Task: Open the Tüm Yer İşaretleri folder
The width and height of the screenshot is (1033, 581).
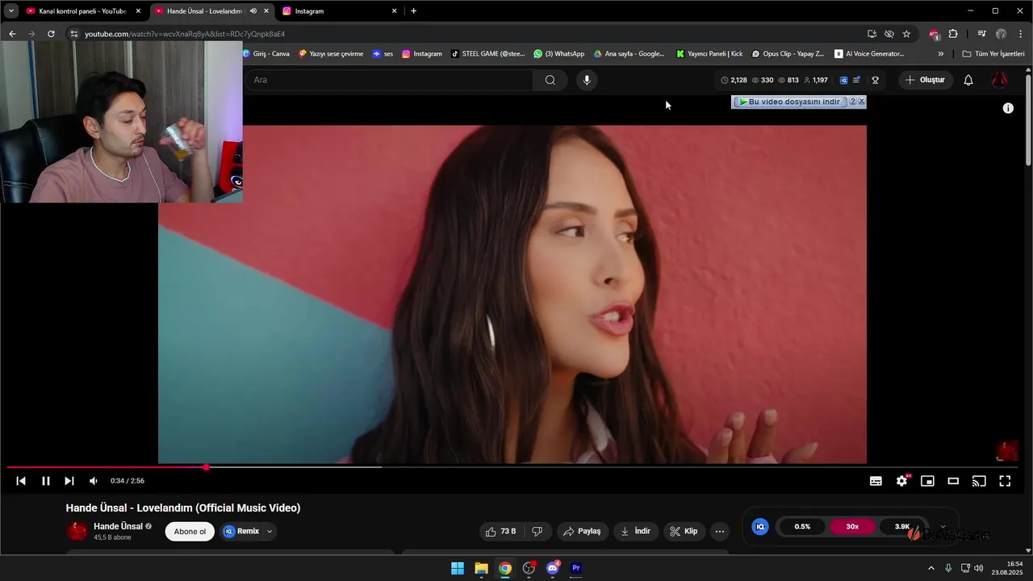Action: (x=993, y=54)
